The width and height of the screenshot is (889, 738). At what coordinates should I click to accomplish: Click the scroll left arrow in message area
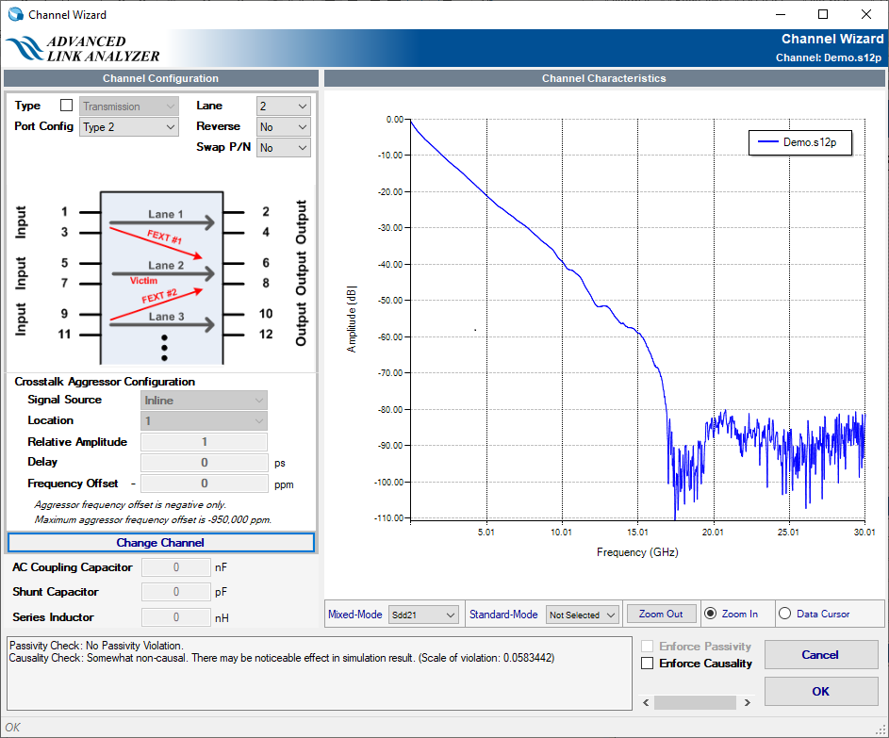(x=646, y=702)
